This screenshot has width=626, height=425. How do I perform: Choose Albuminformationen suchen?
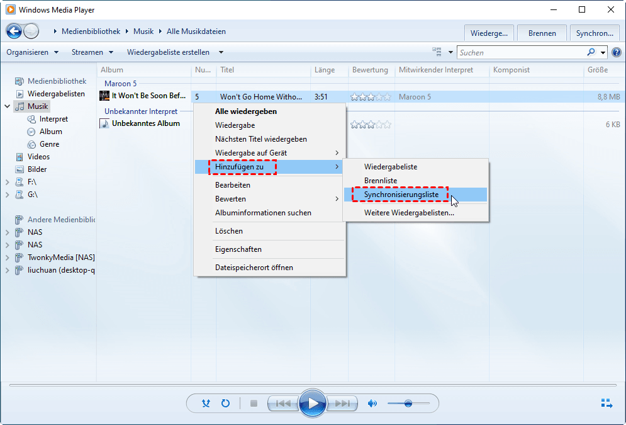[270, 213]
